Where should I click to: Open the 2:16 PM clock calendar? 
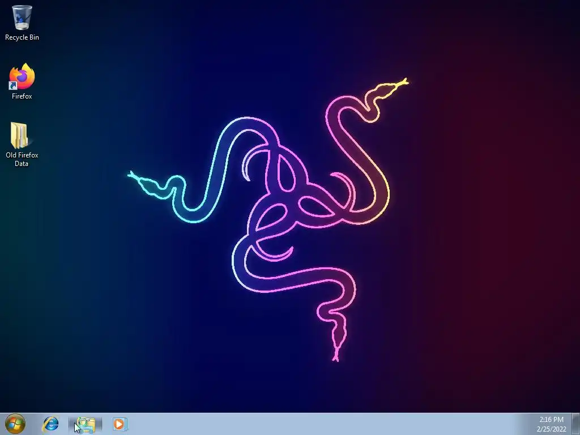(551, 424)
